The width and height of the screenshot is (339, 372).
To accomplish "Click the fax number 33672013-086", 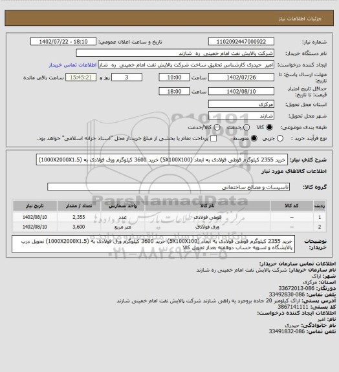I will (x=296, y=288).
